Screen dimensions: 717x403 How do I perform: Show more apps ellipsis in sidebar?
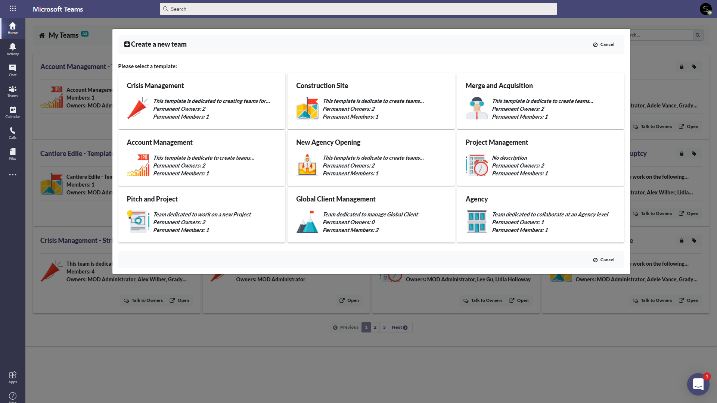coord(13,175)
